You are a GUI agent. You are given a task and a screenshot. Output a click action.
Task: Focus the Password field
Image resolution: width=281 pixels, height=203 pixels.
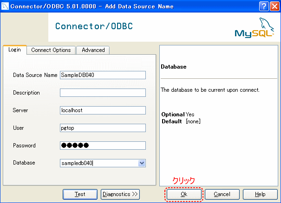[103, 146]
